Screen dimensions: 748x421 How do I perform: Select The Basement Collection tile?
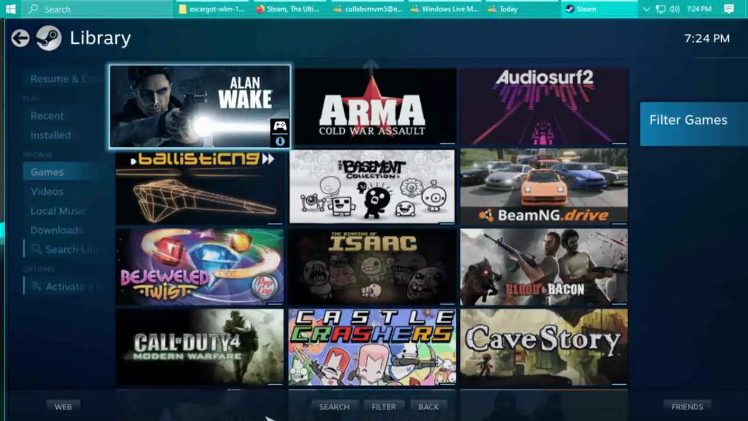(x=372, y=187)
